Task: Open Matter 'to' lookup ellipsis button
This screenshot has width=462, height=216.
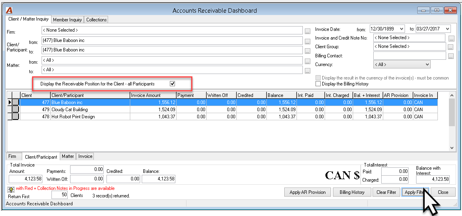Action: 308,71
